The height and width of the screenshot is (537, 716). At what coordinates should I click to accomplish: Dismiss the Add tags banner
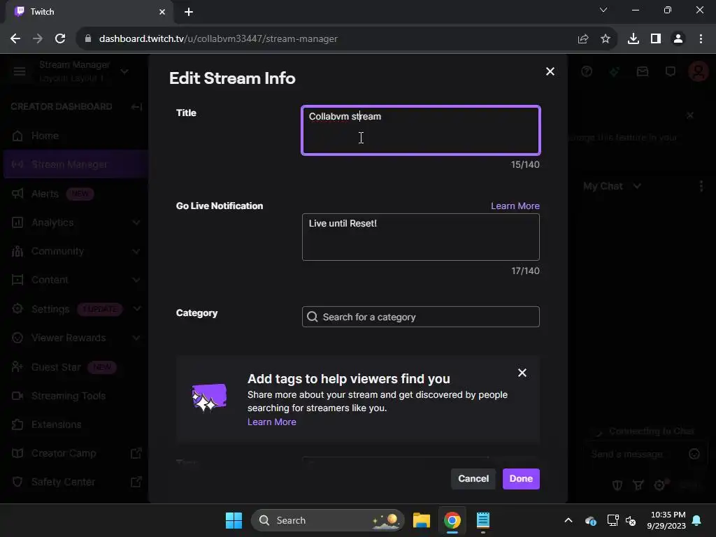click(522, 373)
